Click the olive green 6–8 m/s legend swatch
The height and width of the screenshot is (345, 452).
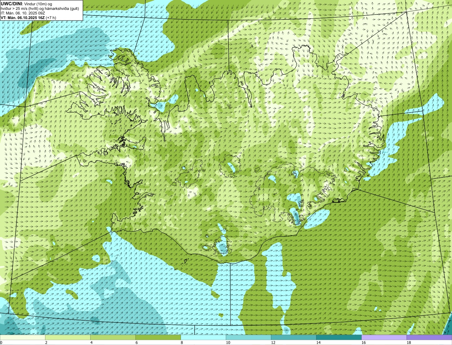pyautogui.click(x=158, y=338)
